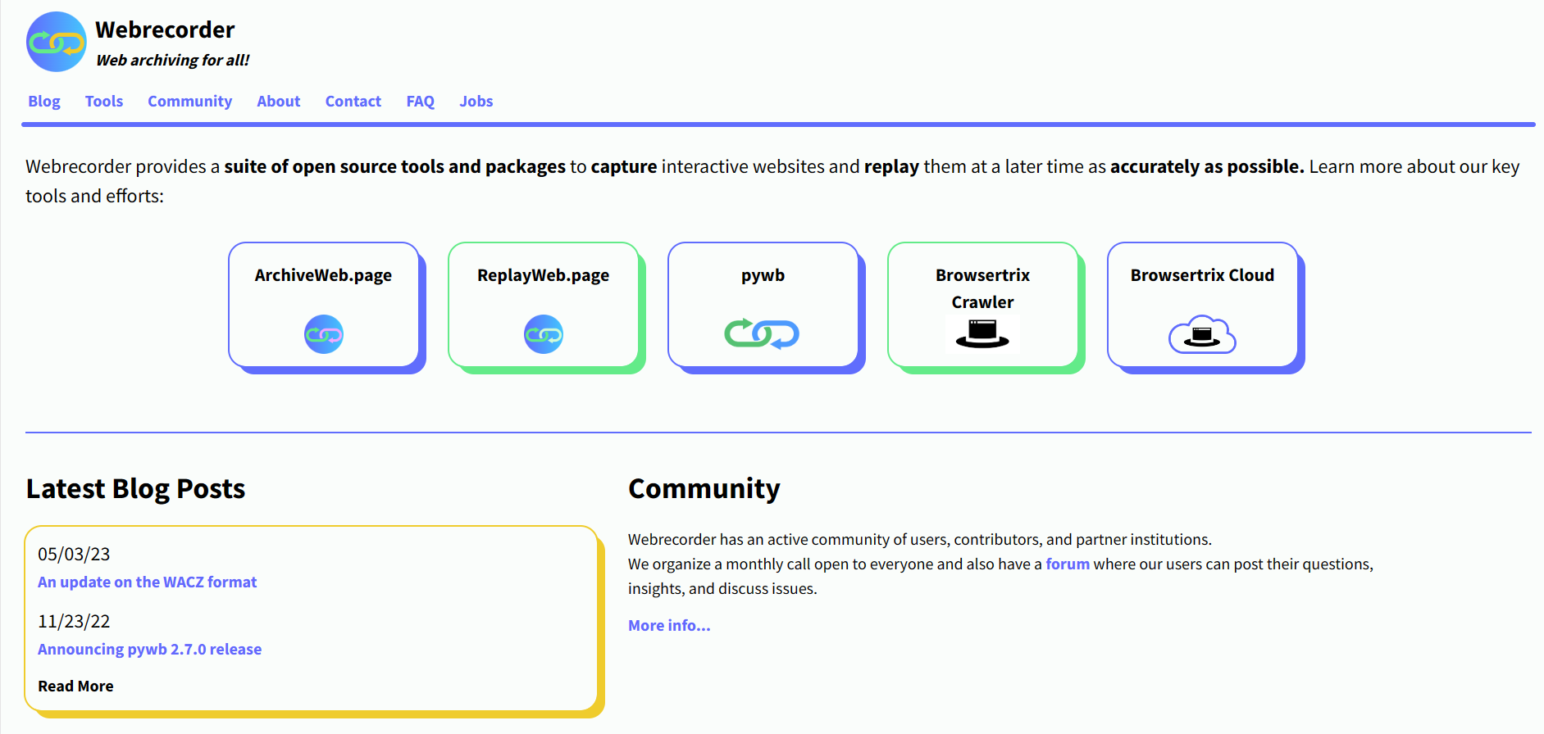
Task: Select the ReplayWeb.page card title
Action: pyautogui.click(x=544, y=275)
